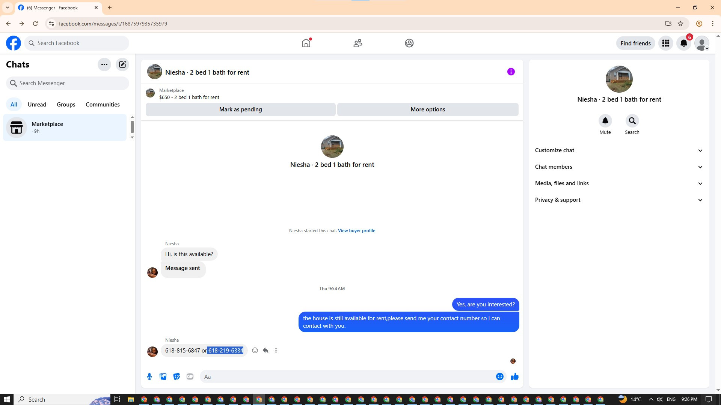
Task: Open the sticker picker icon
Action: (176, 376)
